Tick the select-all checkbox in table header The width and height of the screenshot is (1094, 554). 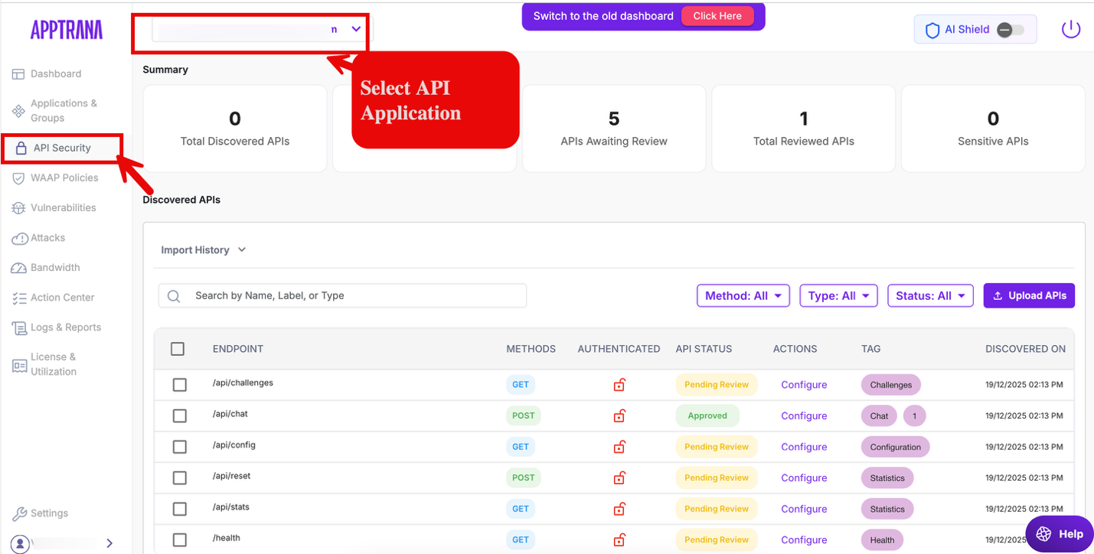[178, 349]
